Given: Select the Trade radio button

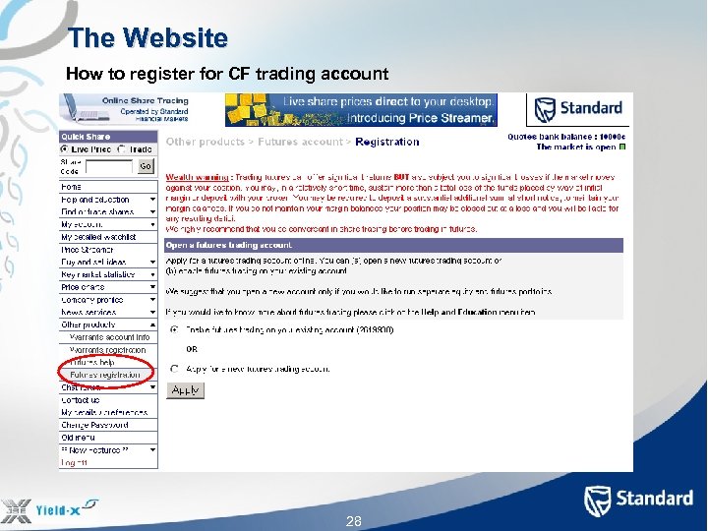Looking at the screenshot, I should point(121,149).
